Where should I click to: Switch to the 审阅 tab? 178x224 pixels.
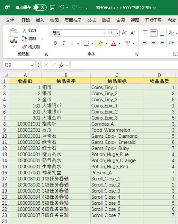click(x=120, y=20)
